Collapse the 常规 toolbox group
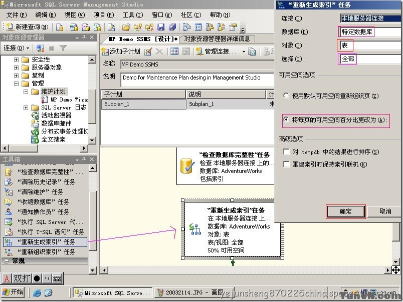Viewport: 403px width, 302px height. [7, 261]
